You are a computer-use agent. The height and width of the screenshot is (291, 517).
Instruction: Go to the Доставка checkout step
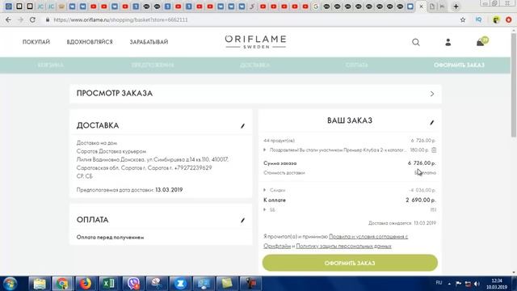pos(255,65)
